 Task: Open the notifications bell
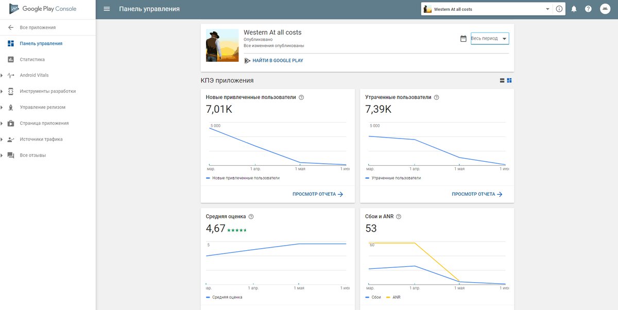click(574, 9)
